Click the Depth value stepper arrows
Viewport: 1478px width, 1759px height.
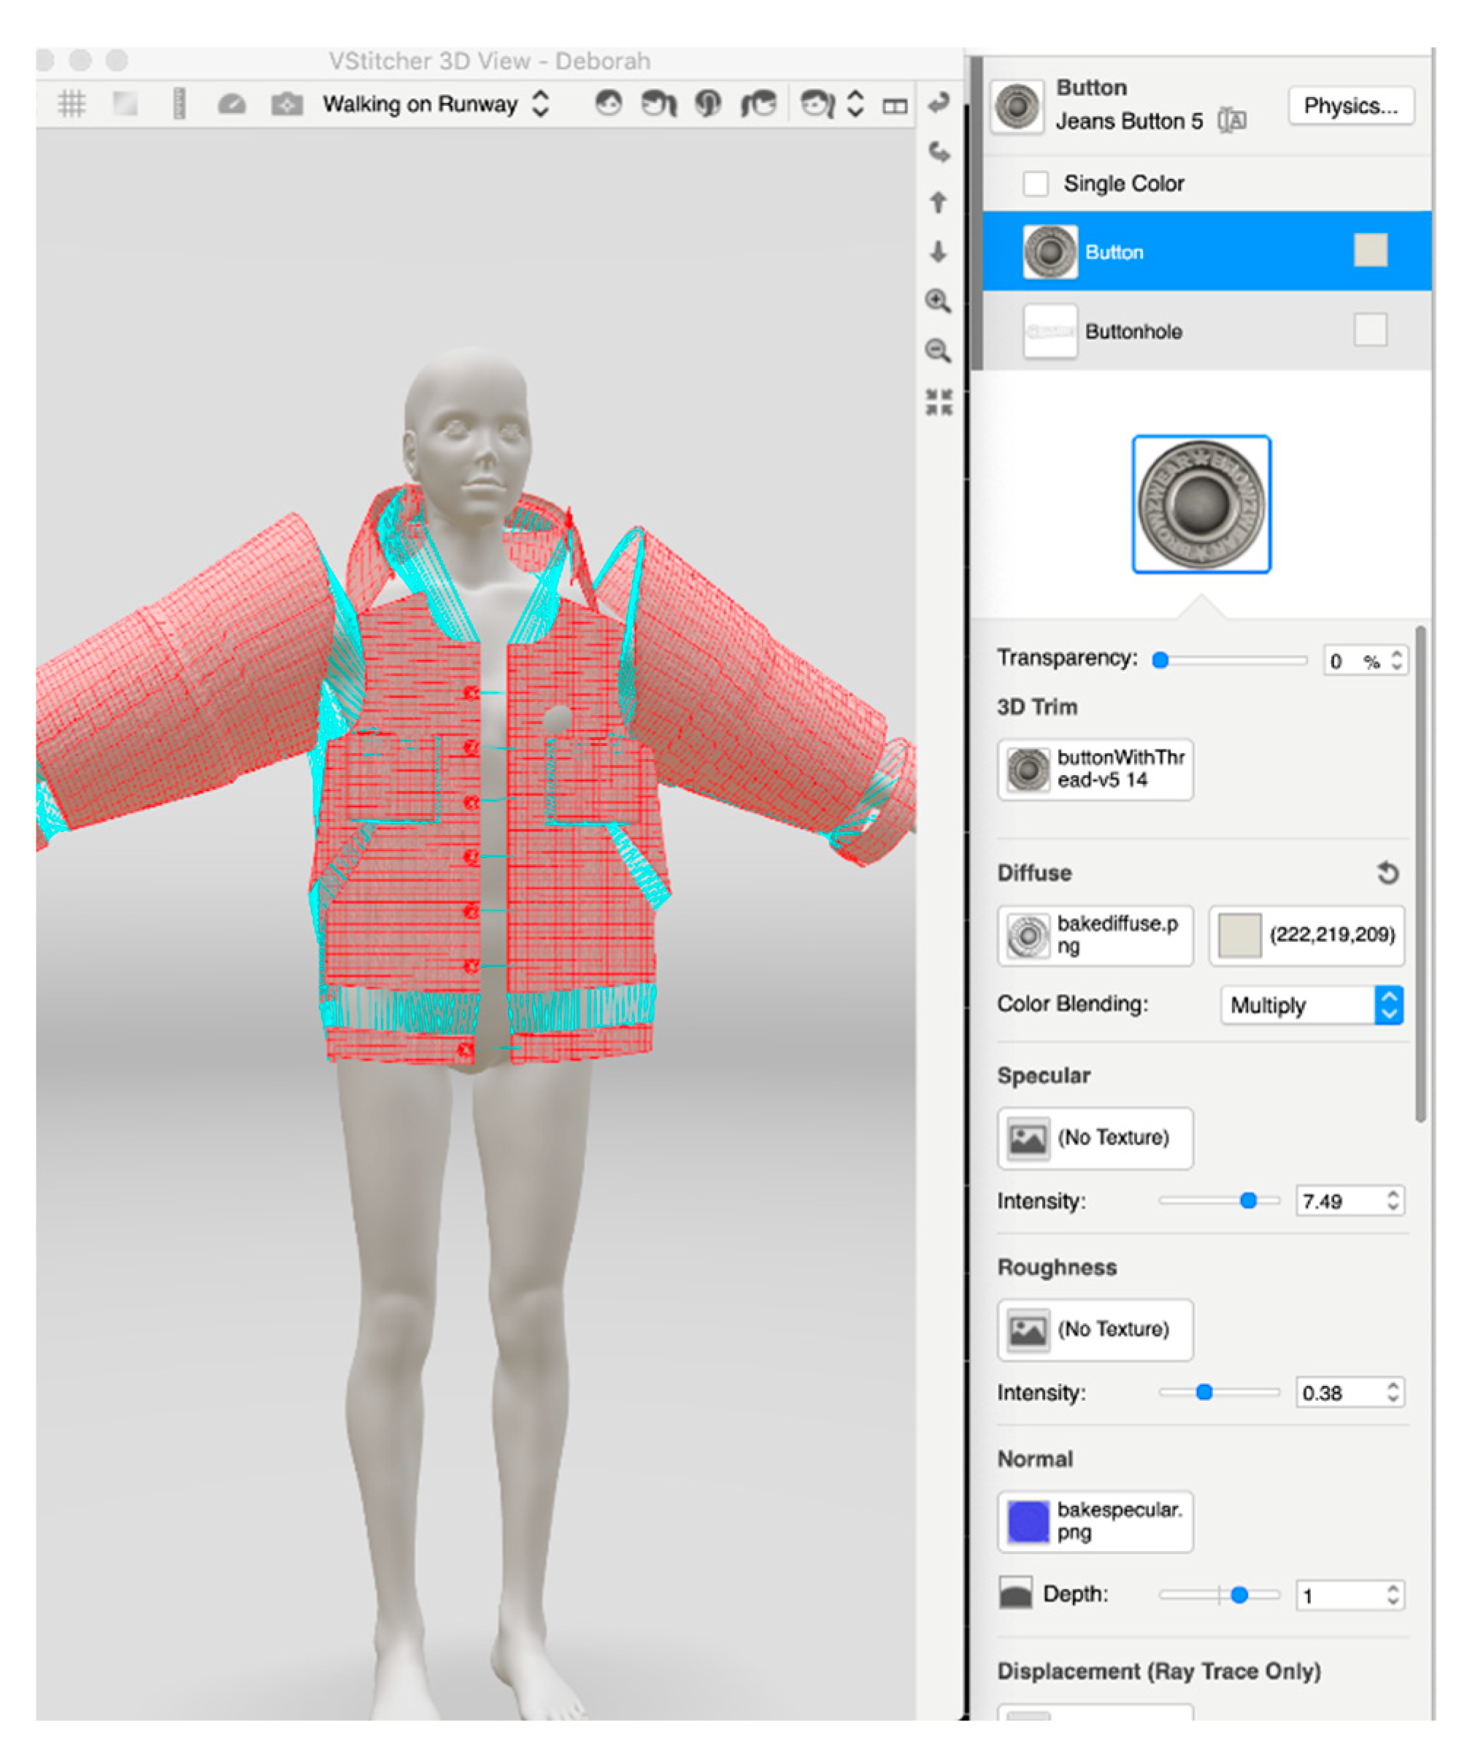tap(1393, 1594)
